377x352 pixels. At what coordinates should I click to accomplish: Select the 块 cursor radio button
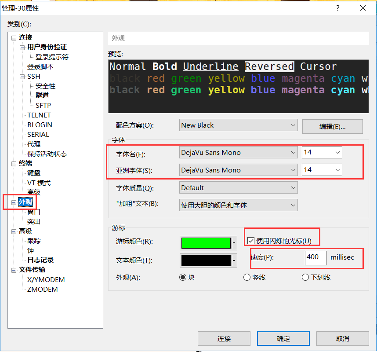tap(183, 277)
